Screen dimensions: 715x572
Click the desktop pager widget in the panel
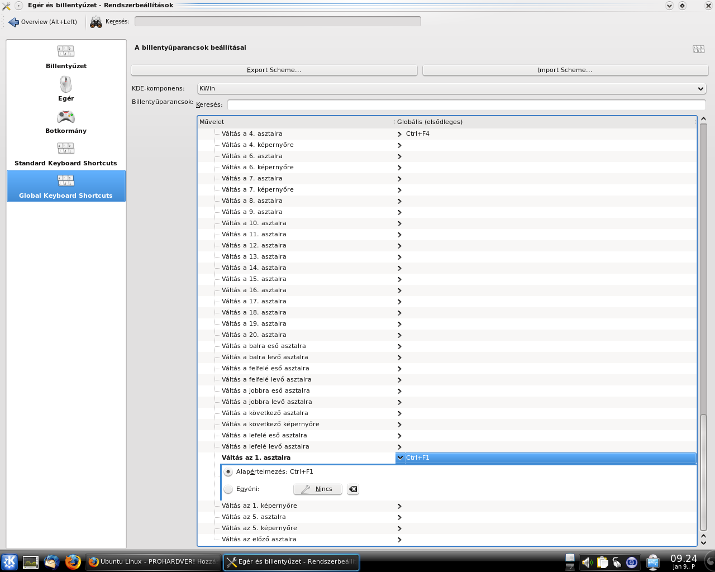[x=570, y=562]
